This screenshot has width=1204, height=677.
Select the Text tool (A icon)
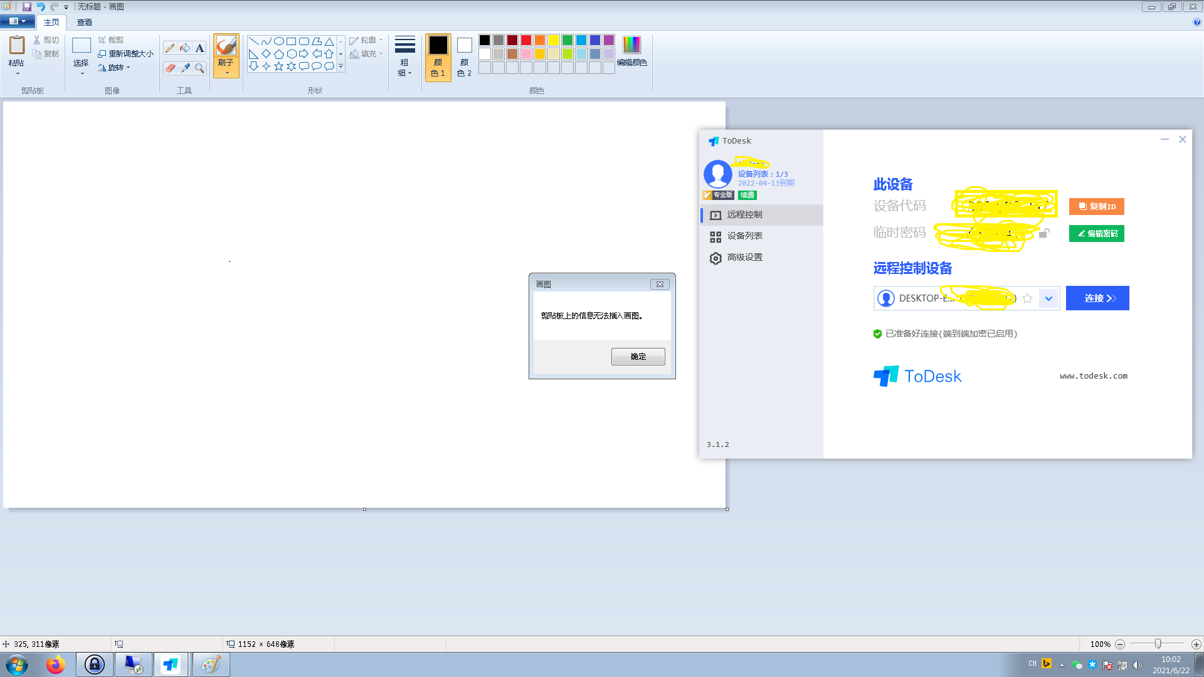coord(199,48)
